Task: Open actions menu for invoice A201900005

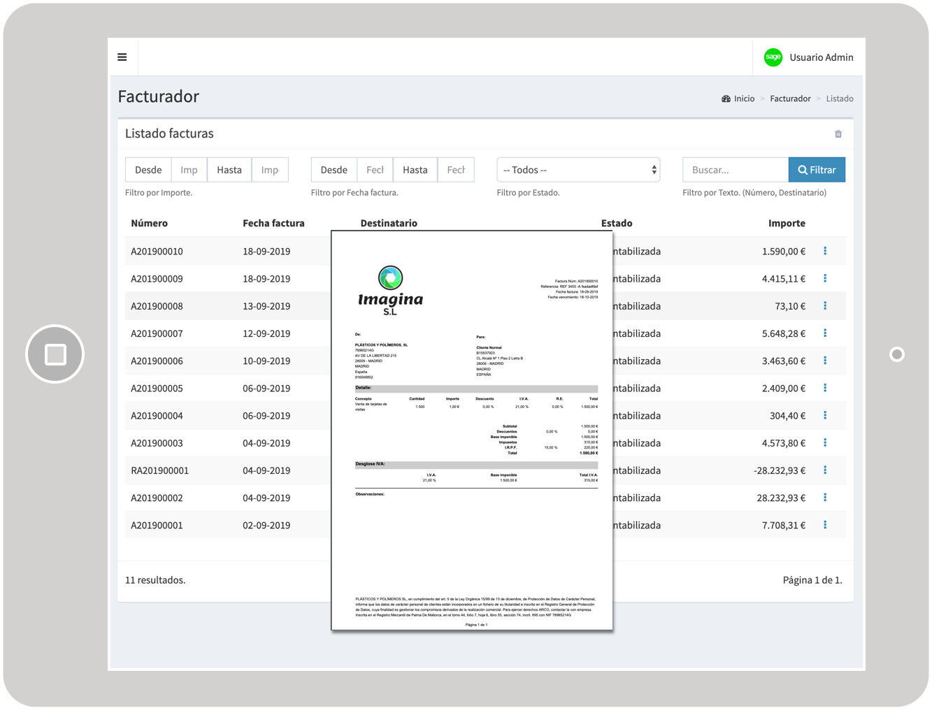Action: coord(825,388)
